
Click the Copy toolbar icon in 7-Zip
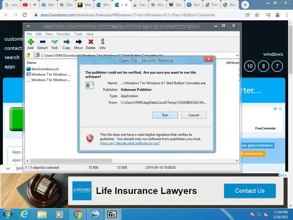pyautogui.click(x=66, y=44)
